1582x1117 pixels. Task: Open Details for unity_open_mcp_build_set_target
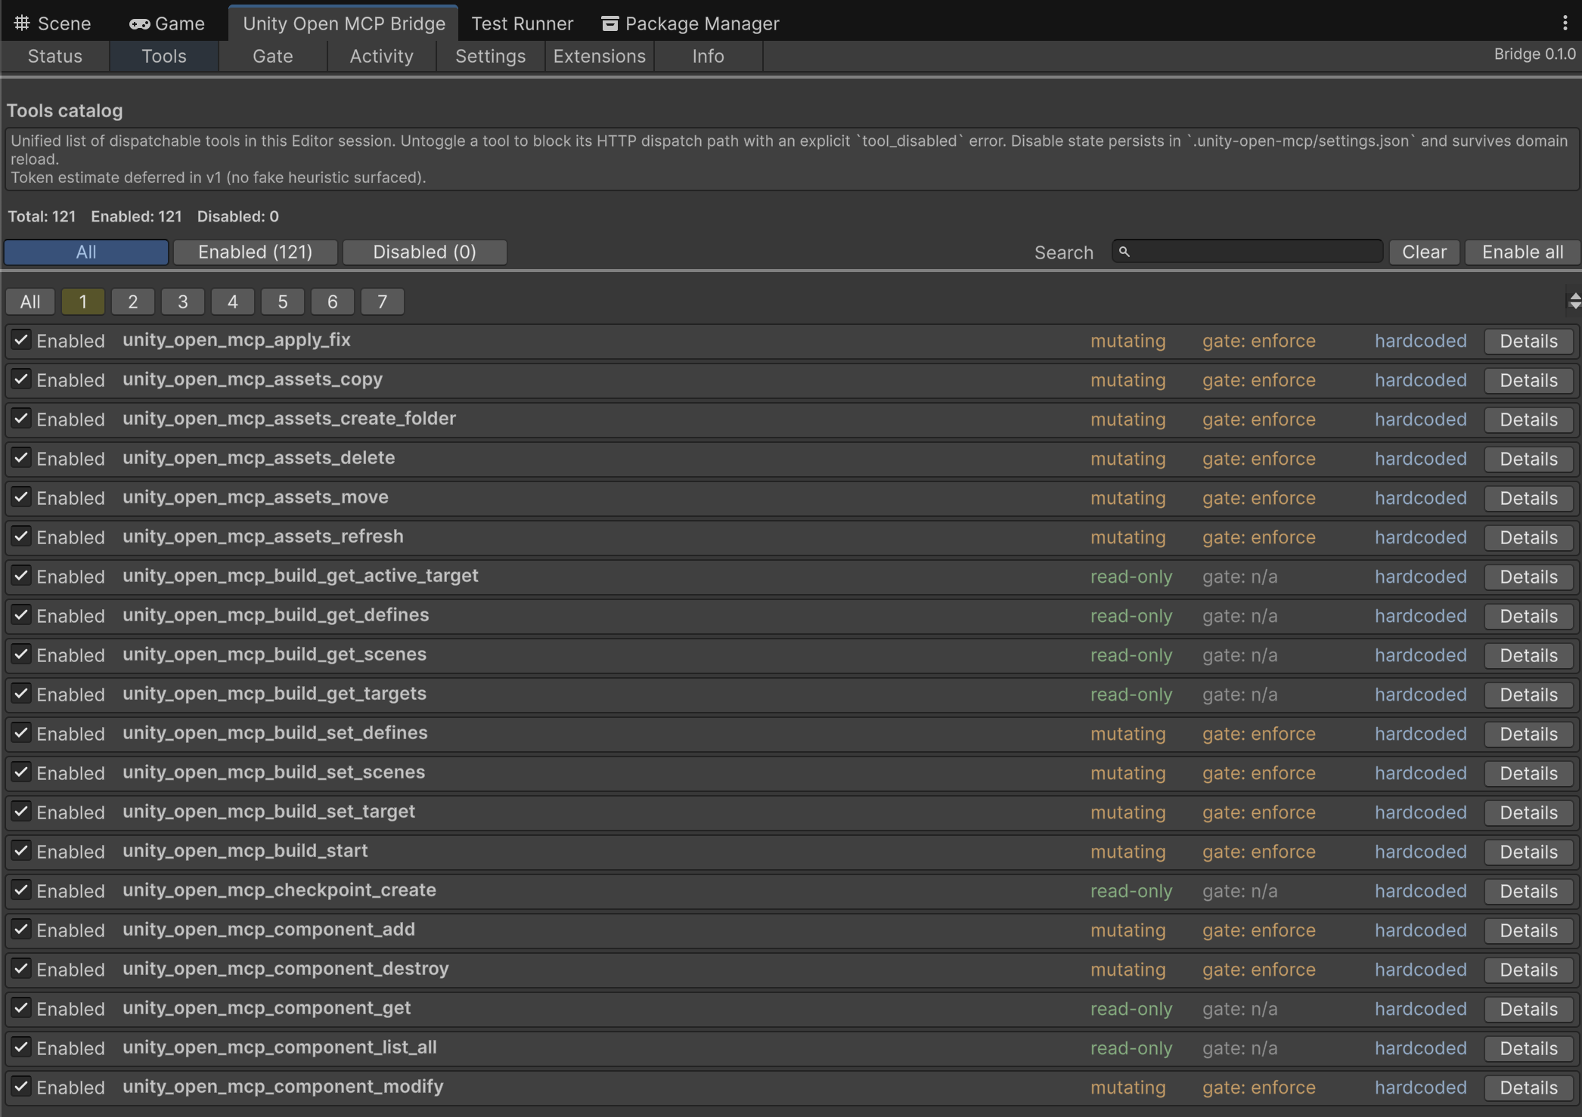click(1529, 812)
